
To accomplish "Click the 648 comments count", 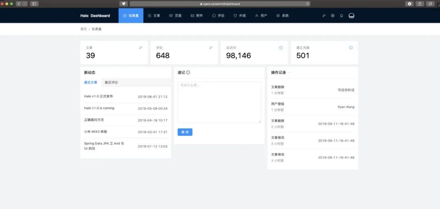I will pos(163,55).
